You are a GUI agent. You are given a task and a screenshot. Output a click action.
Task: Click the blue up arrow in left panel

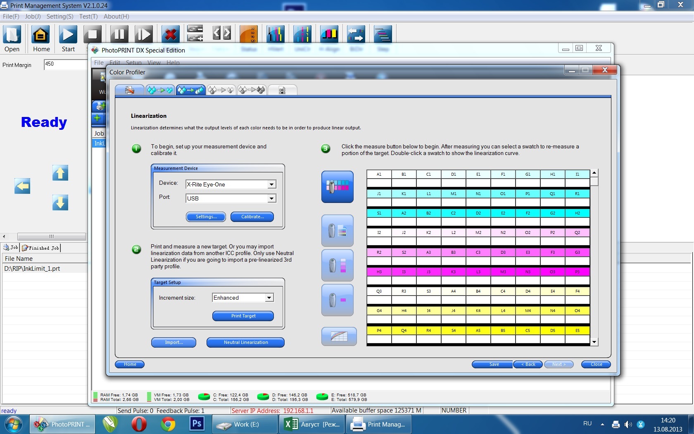60,173
